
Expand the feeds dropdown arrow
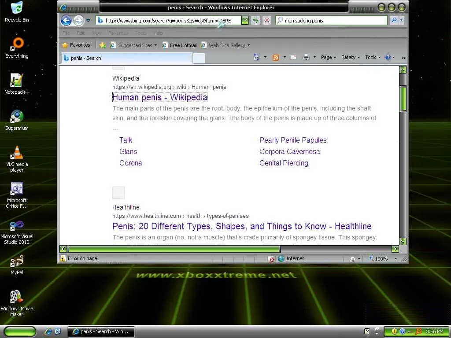click(x=285, y=57)
